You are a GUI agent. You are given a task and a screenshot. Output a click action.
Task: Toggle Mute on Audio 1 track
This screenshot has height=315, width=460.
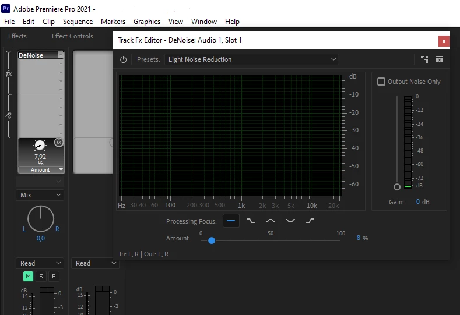[28, 277]
